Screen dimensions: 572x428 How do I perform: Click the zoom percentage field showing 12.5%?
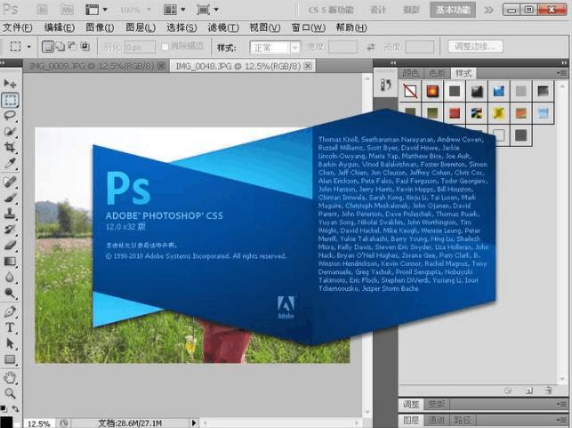click(x=37, y=423)
